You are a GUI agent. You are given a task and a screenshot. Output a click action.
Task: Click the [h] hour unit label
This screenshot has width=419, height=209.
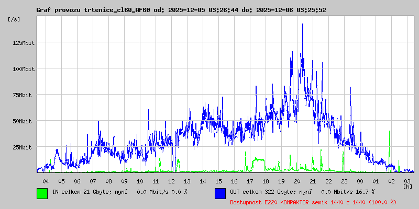[x=407, y=186]
